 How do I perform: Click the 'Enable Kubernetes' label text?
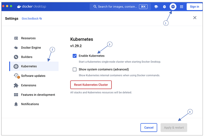pyautogui.click(x=92, y=56)
